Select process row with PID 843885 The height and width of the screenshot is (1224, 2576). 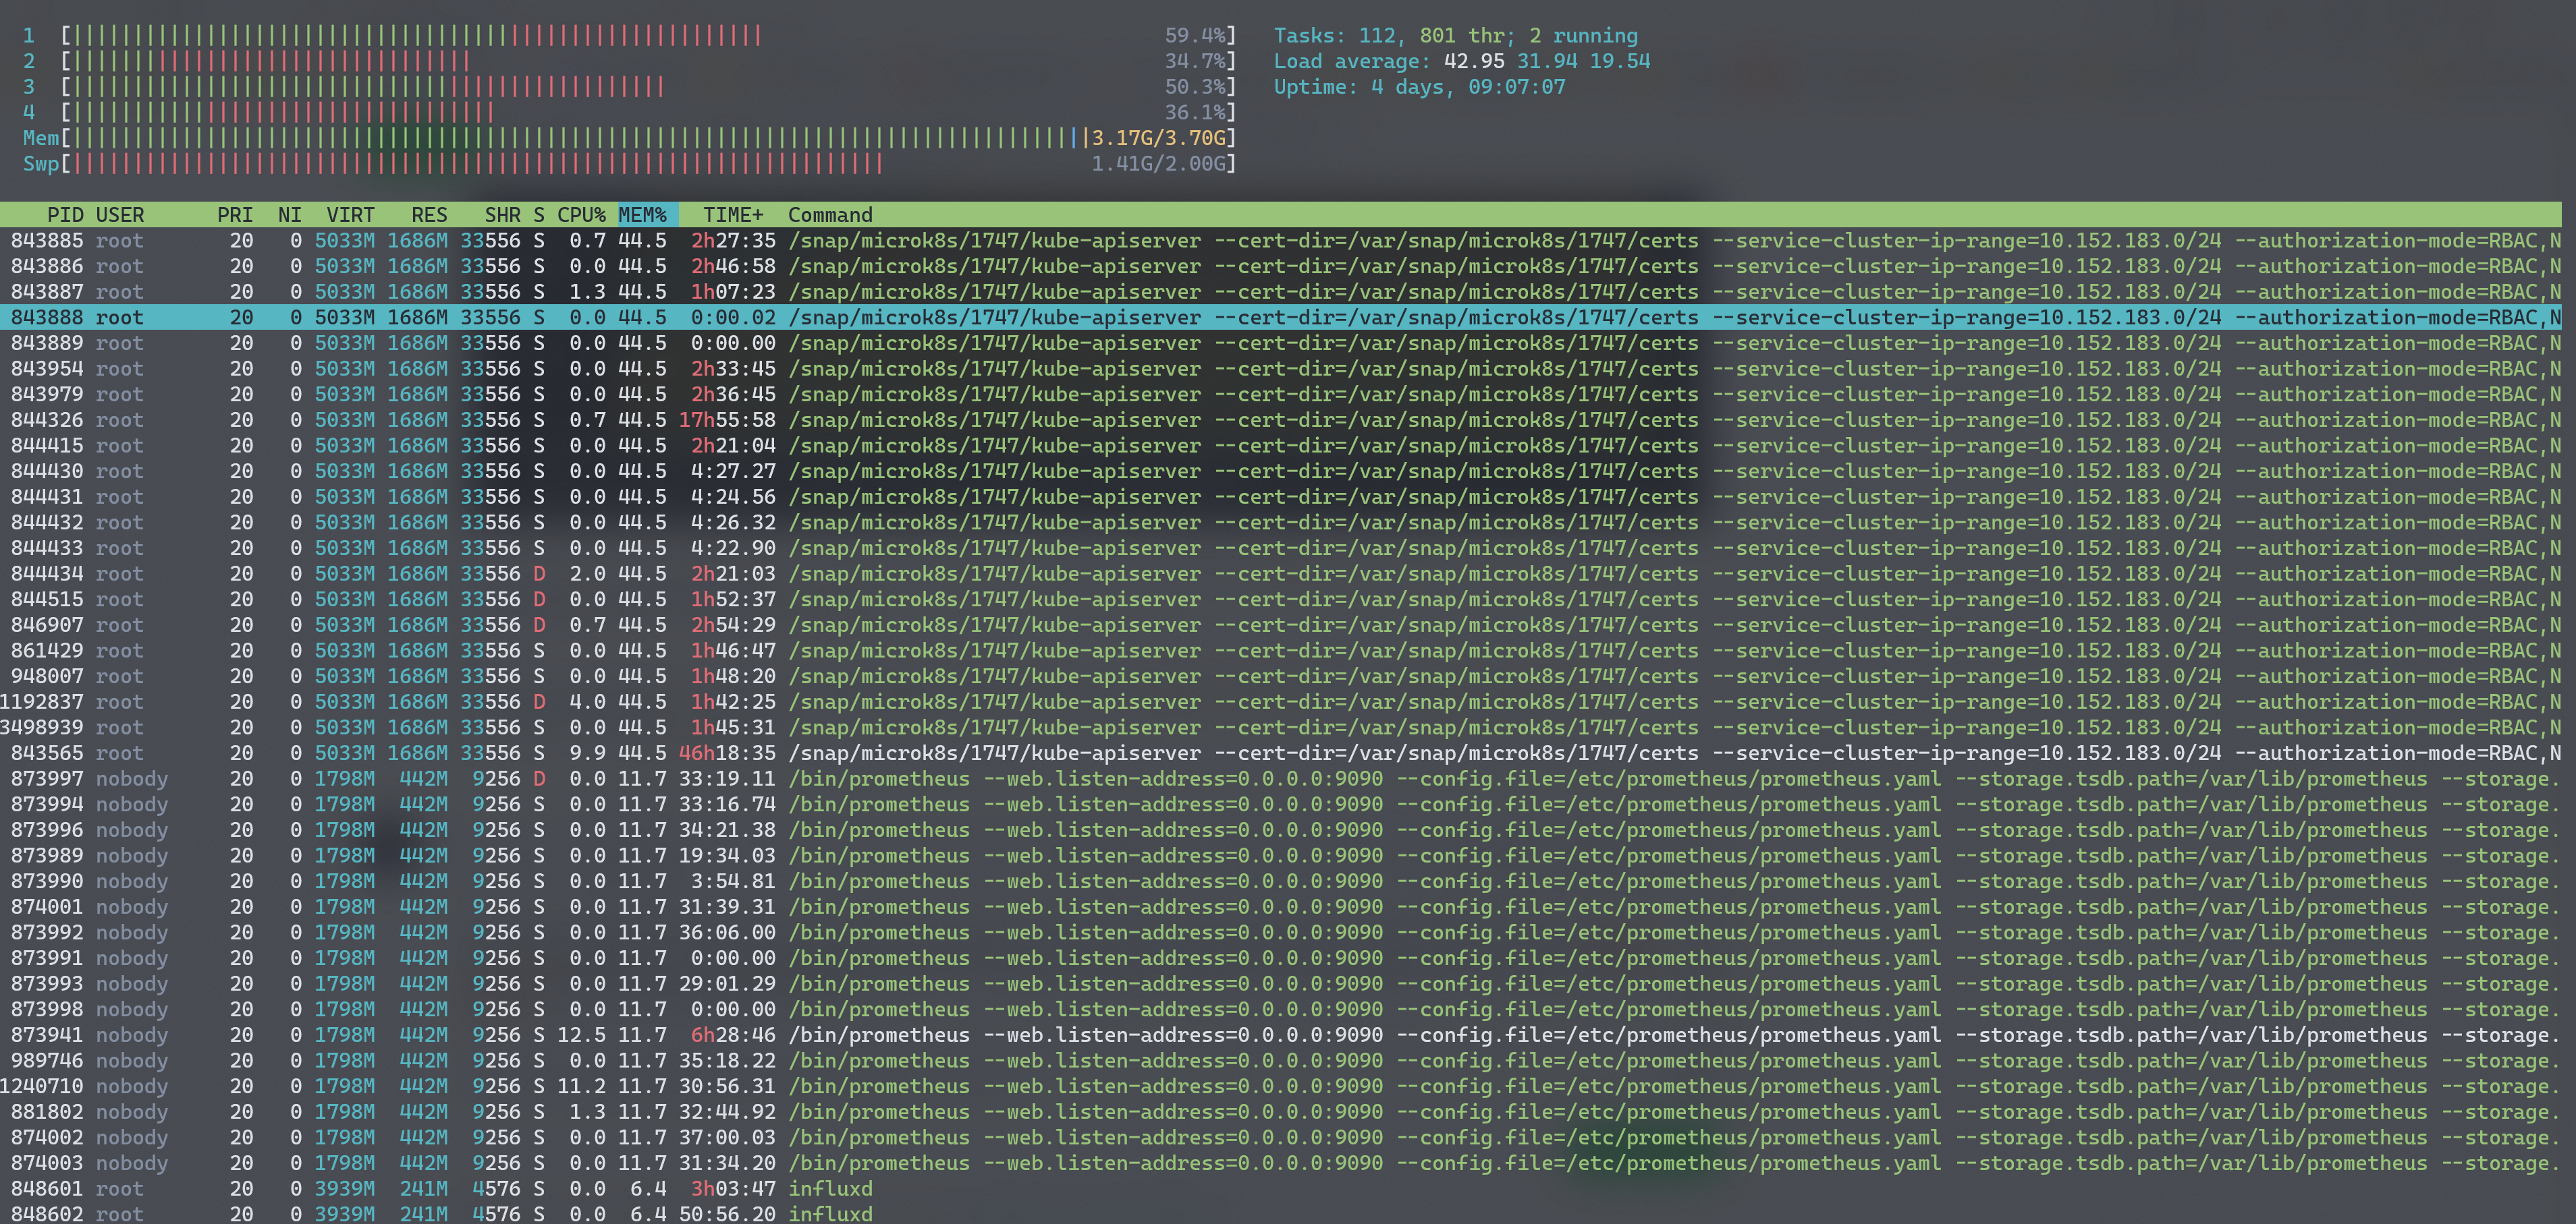coord(1281,241)
